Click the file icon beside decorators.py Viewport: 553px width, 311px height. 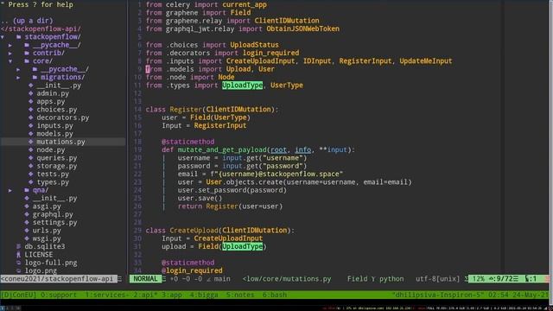(31, 117)
